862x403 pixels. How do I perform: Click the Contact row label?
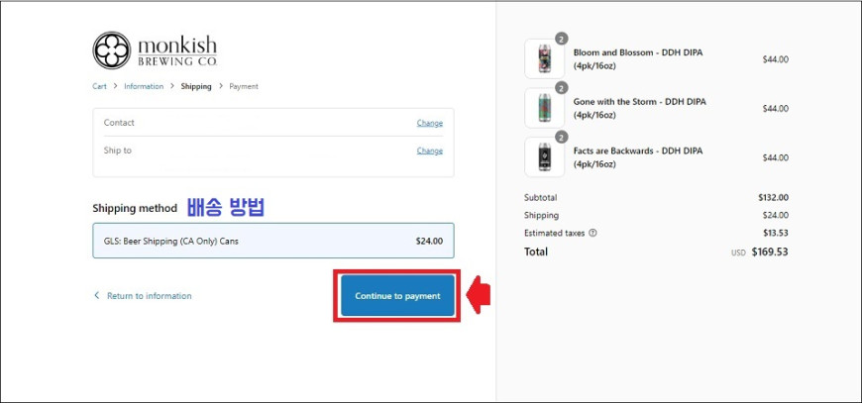coord(119,123)
